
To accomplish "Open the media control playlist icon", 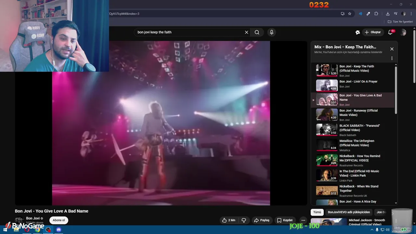I will point(396,14).
